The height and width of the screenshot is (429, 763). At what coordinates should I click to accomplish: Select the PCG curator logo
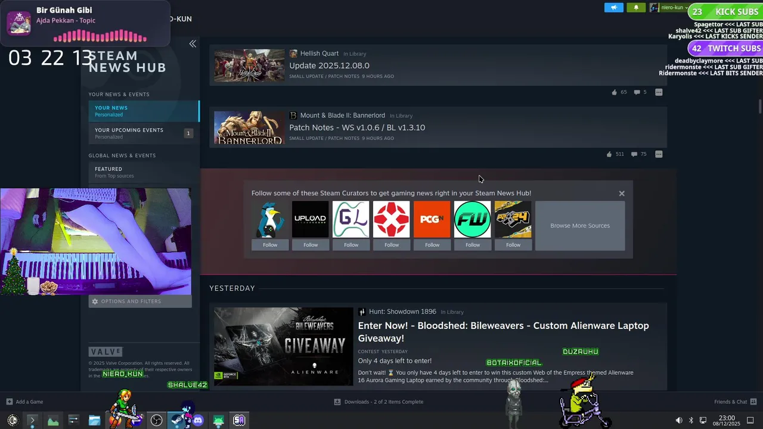[x=432, y=219]
